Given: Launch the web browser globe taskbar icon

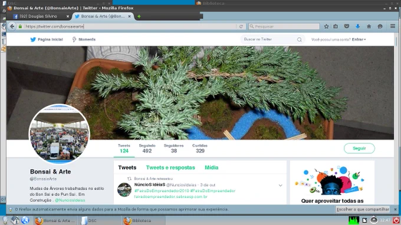Looking at the screenshot, I should tap(25, 220).
